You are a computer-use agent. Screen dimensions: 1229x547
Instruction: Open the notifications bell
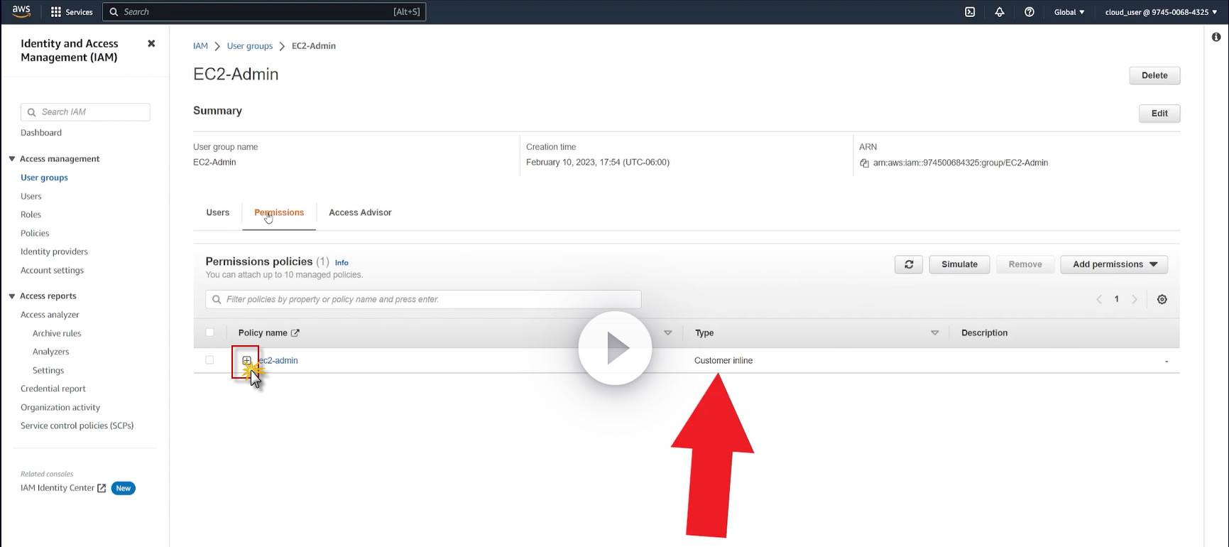pyautogui.click(x=1000, y=12)
